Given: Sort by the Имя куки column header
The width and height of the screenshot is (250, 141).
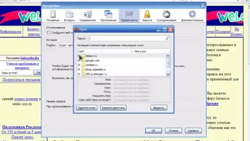Looking at the screenshot, I should tap(152, 51).
